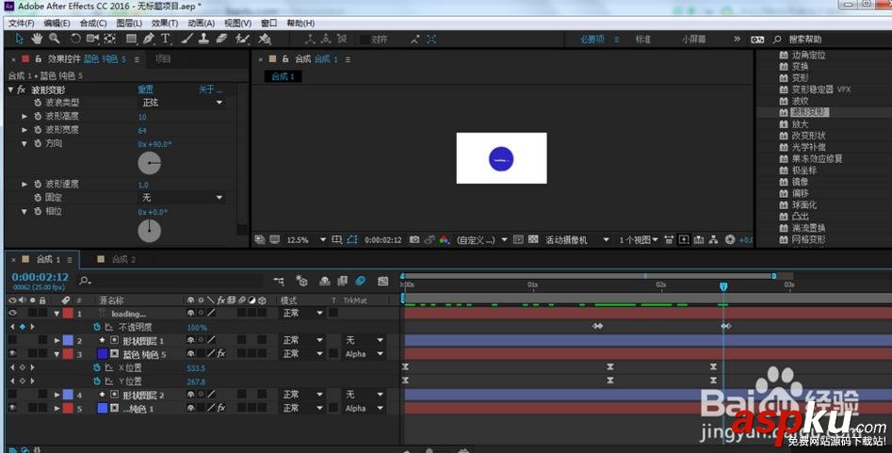Screen dimensions: 892x453
Task: Toggle the transparency grid checkerboard icon
Action: 533,239
